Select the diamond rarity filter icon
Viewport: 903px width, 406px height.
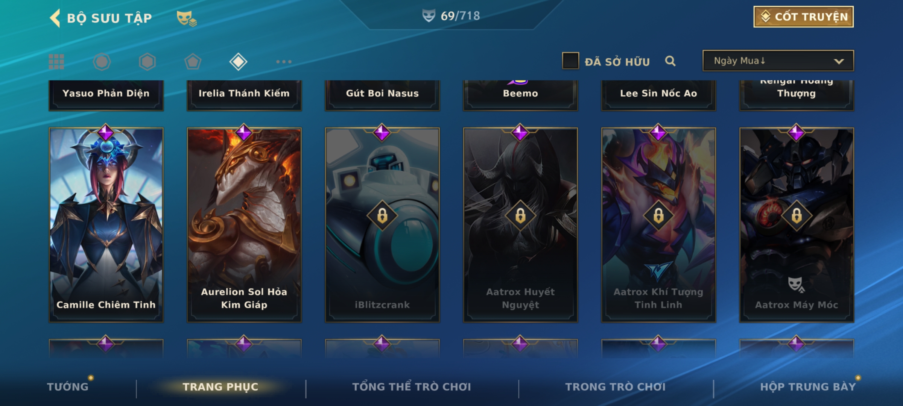pyautogui.click(x=238, y=62)
